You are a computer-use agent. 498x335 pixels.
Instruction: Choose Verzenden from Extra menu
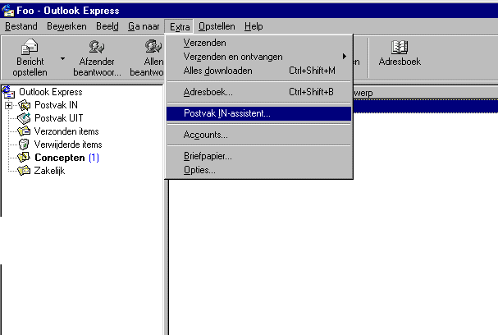click(259, 43)
